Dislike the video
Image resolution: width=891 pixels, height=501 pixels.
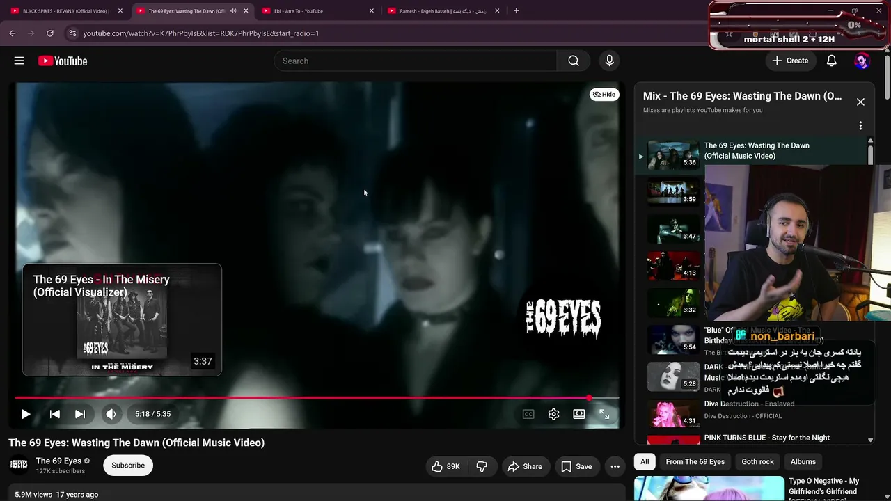(481, 466)
